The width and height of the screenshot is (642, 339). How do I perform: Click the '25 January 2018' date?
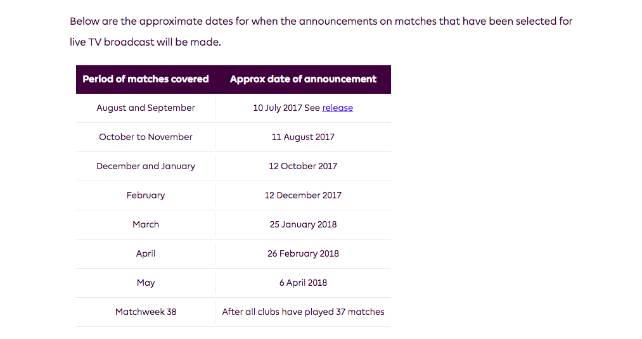point(303,224)
